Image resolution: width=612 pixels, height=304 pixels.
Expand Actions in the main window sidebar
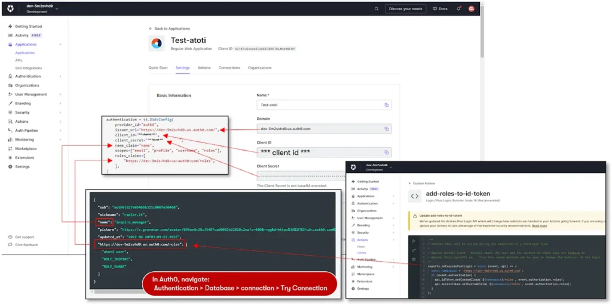point(60,122)
